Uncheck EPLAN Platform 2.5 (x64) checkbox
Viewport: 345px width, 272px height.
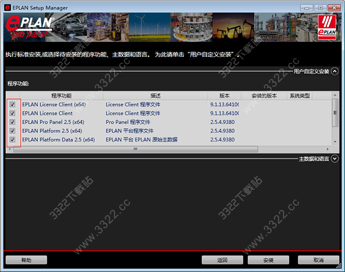[x=12, y=131]
